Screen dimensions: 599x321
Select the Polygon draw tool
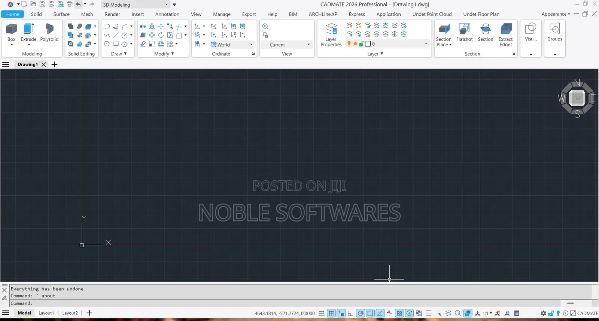point(107,44)
